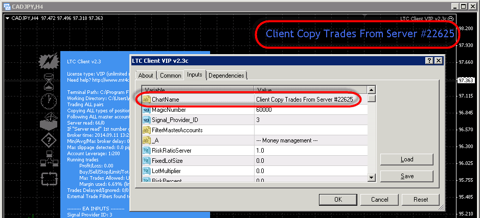Select the '--- Money management ---' value cell
Screen dimensions: 480x218
[x=311, y=140]
